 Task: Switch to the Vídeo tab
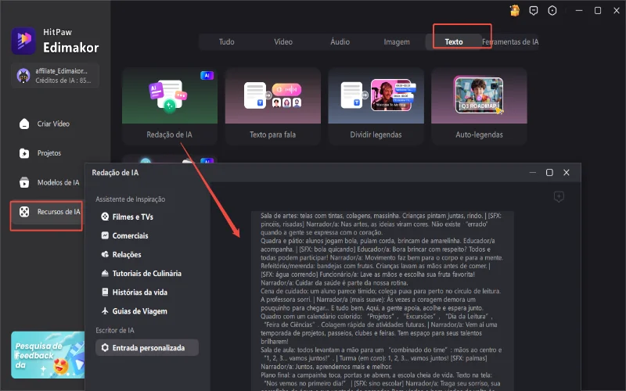[x=283, y=41]
